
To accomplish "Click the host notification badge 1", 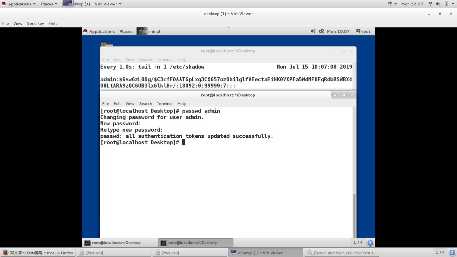I will pyautogui.click(x=452, y=252).
